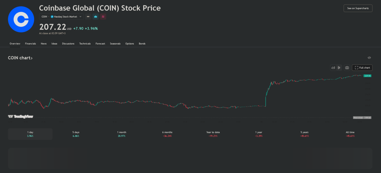Viewport: 381px width, 173px height.
Task: Click the pink wave badge icon
Action: click(103, 17)
